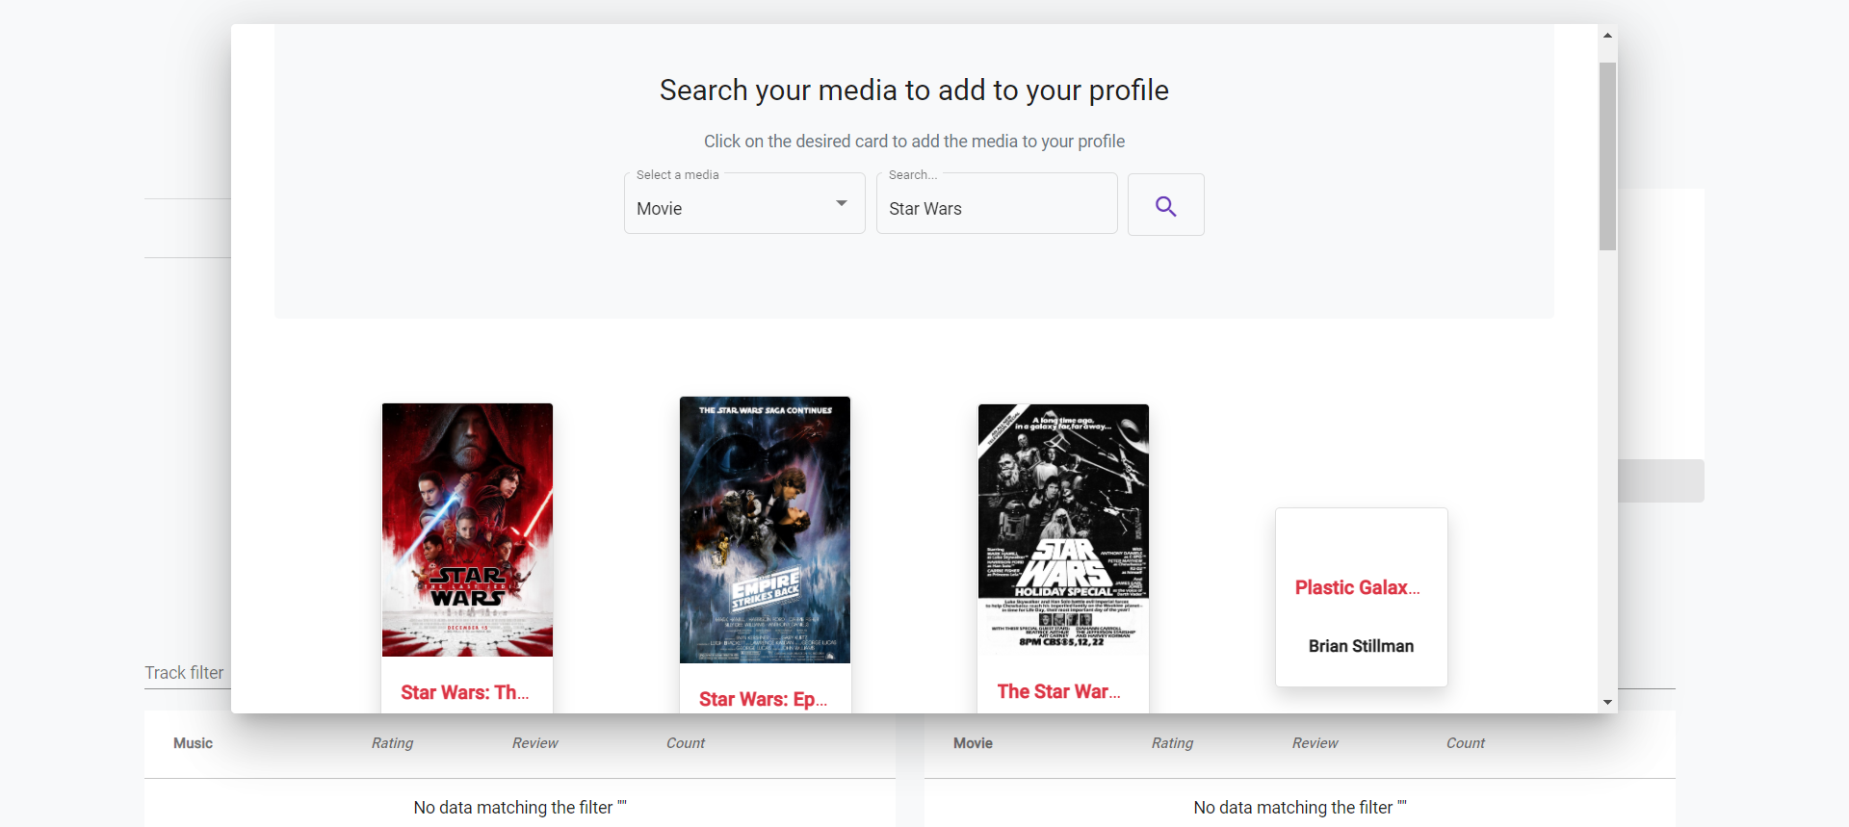
Task: Sort by Count in Movie table
Action: pyautogui.click(x=1466, y=743)
